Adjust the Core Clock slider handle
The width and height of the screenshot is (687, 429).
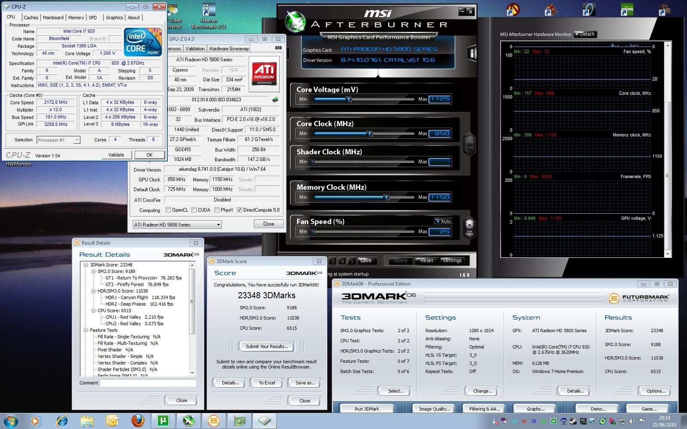coord(370,133)
